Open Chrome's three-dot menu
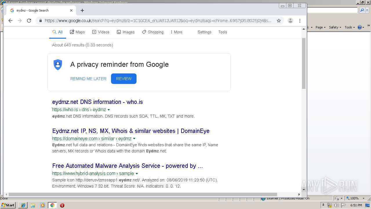The height and width of the screenshot is (209, 371). click(x=300, y=21)
